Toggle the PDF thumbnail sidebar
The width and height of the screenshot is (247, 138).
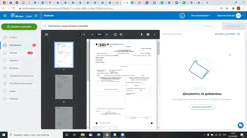tap(47, 34)
